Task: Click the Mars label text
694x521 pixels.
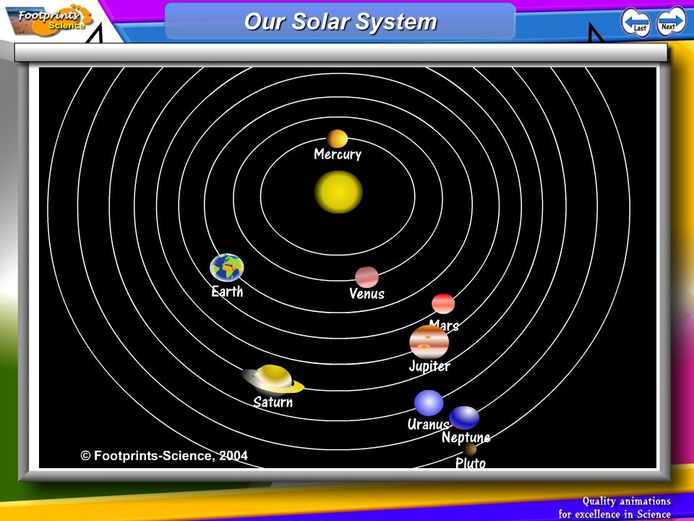Action: point(444,325)
